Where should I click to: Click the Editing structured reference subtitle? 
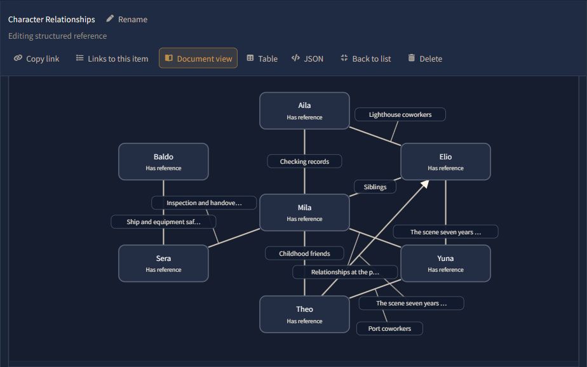tap(57, 36)
